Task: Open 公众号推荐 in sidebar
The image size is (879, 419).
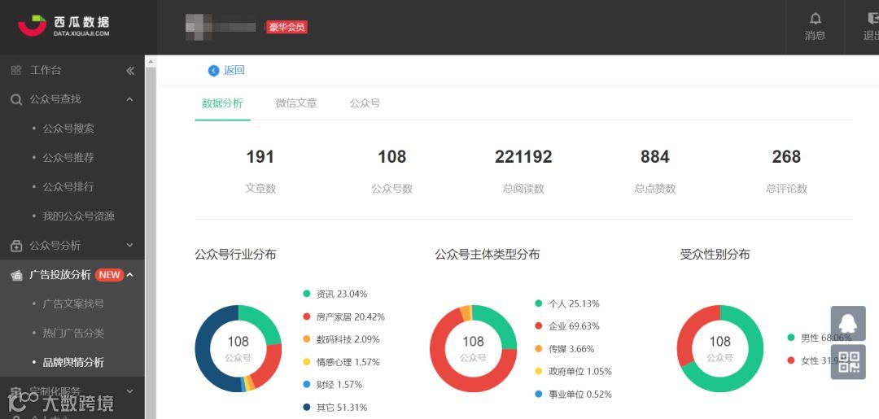Action: [x=68, y=157]
